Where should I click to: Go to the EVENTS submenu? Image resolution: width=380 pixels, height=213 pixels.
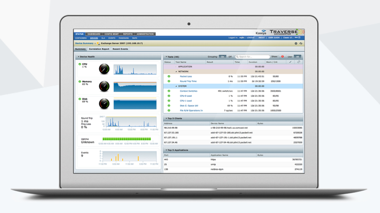tap(112, 38)
